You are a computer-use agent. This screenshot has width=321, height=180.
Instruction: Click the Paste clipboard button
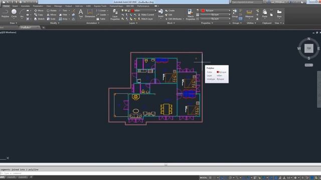tap(265, 13)
